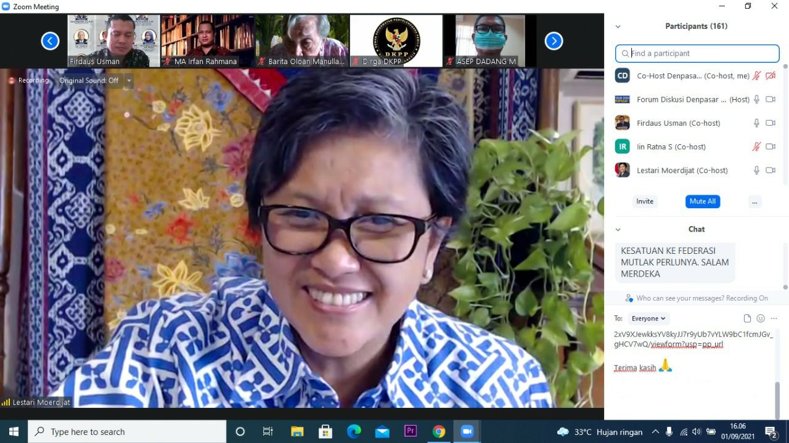Open Wi-Fi network tray icon
This screenshot has height=443, width=789.
pyautogui.click(x=684, y=432)
